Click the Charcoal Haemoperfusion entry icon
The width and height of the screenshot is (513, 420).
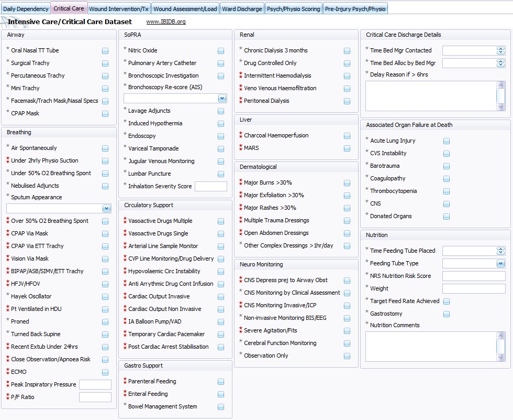[x=347, y=135]
